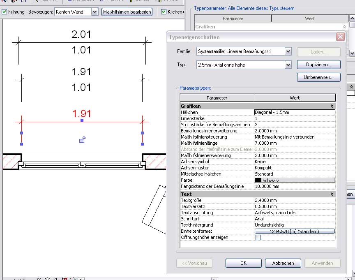Collapse the Text section in Typeneigenschaften
This screenshot has height=280, width=355.
click(x=332, y=194)
